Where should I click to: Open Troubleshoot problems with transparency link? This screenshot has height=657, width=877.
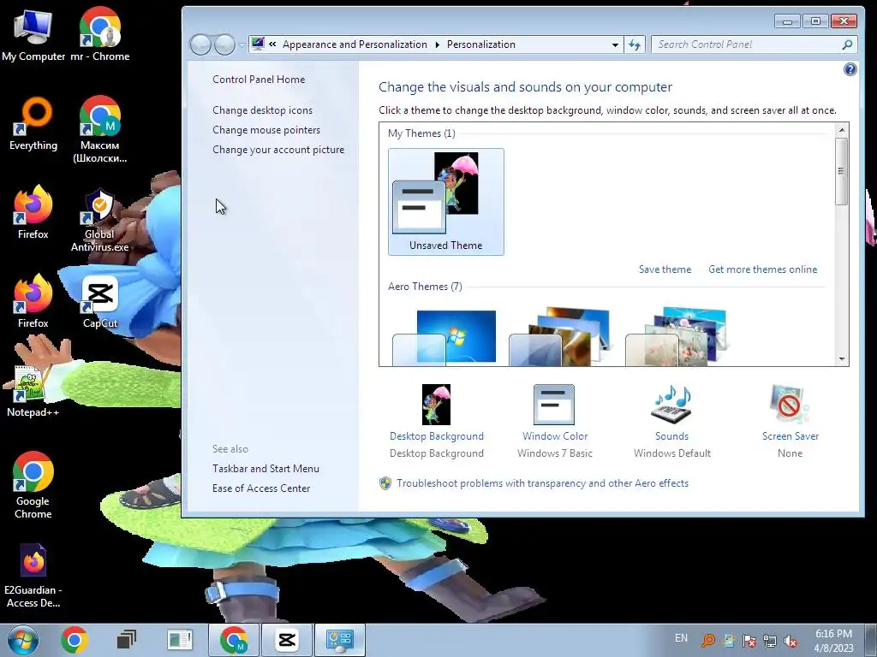(542, 483)
